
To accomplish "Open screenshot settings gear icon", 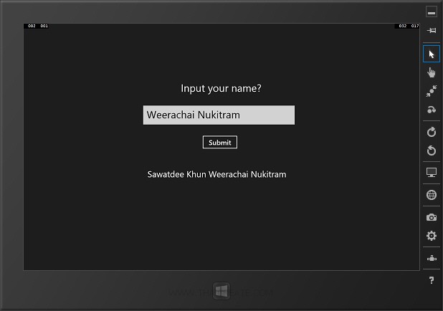I will pyautogui.click(x=432, y=236).
